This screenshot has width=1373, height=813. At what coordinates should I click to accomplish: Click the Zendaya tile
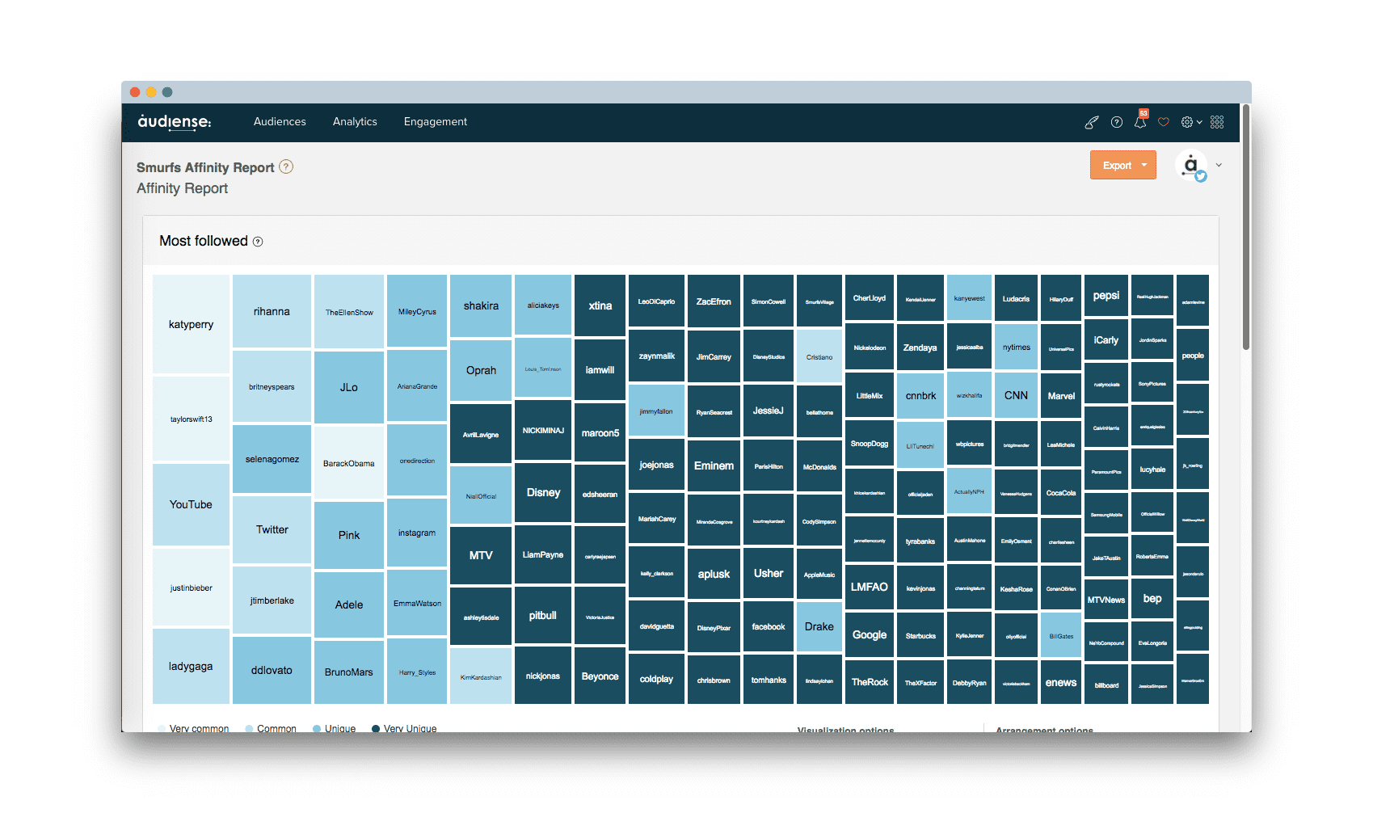[920, 348]
